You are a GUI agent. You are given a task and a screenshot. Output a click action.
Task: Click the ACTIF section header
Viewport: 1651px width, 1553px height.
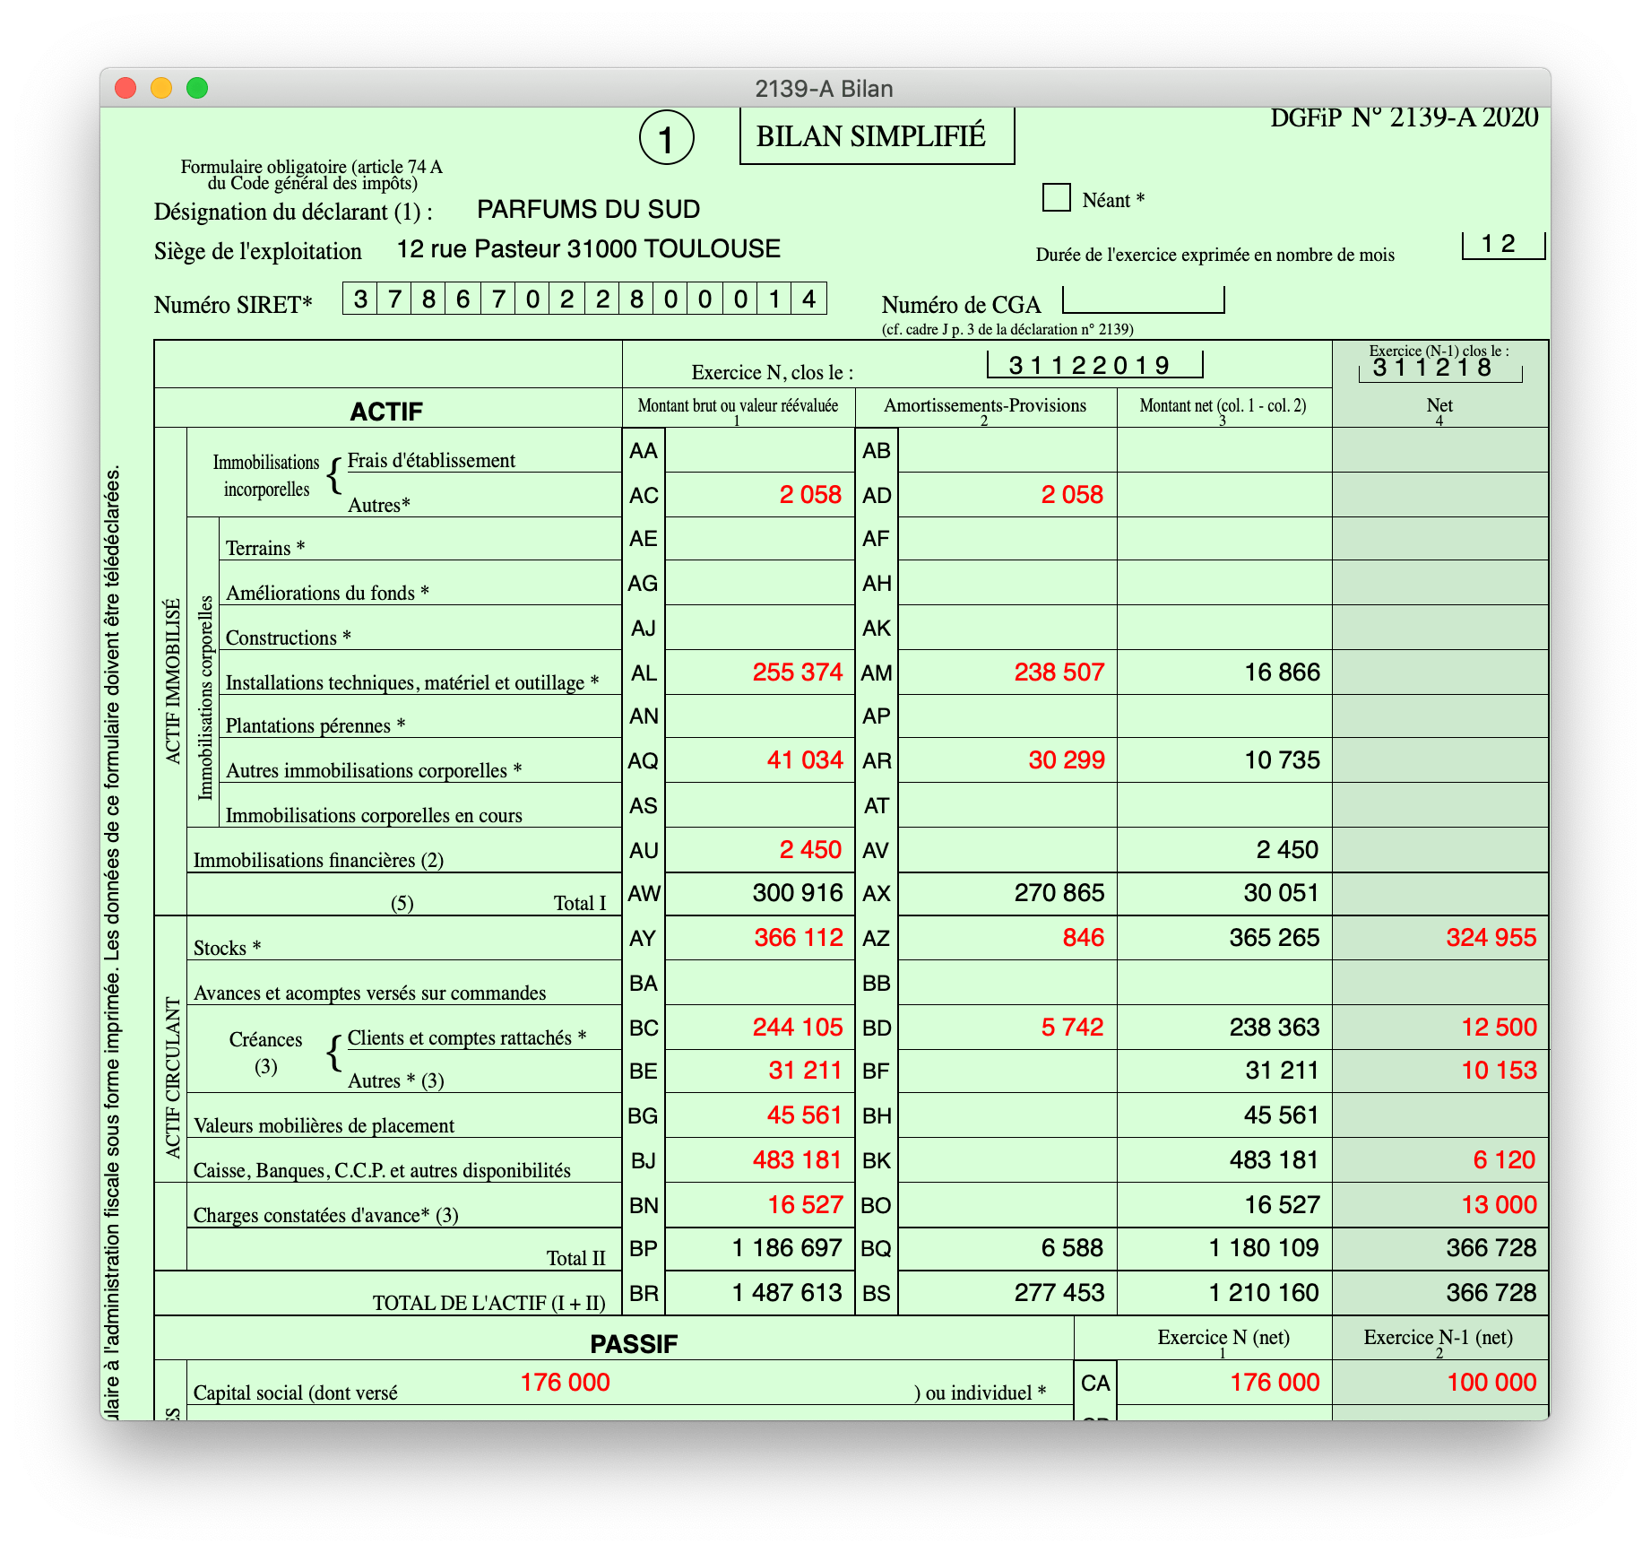pos(386,411)
